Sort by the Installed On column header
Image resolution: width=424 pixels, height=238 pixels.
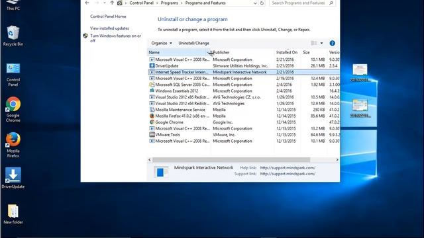coord(287,52)
